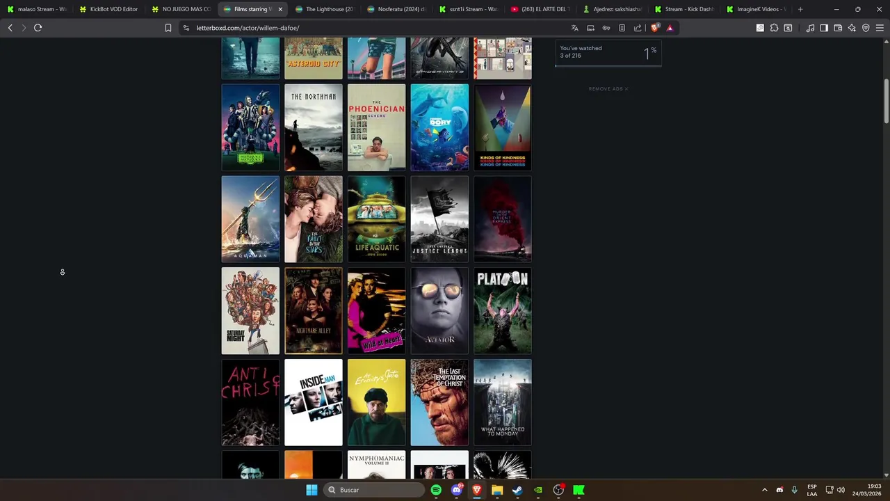Screen dimensions: 890x501
Task: Open the Aquaman poster
Action: tap(250, 219)
